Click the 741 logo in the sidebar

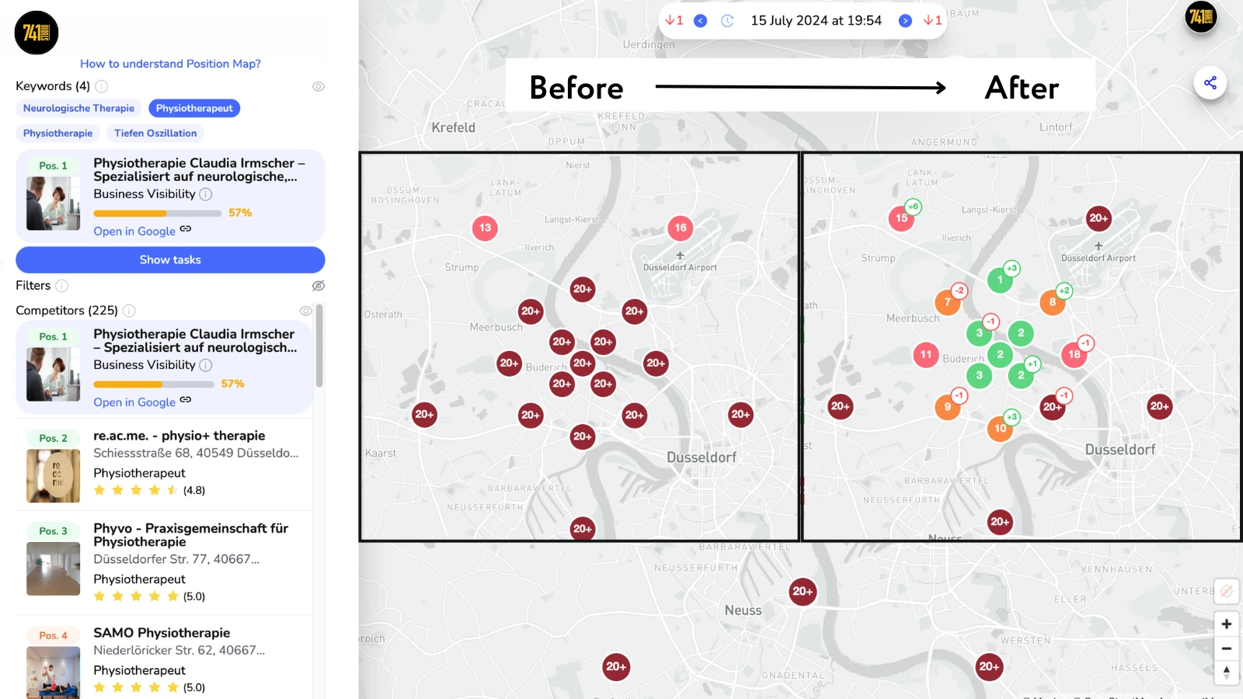point(35,33)
